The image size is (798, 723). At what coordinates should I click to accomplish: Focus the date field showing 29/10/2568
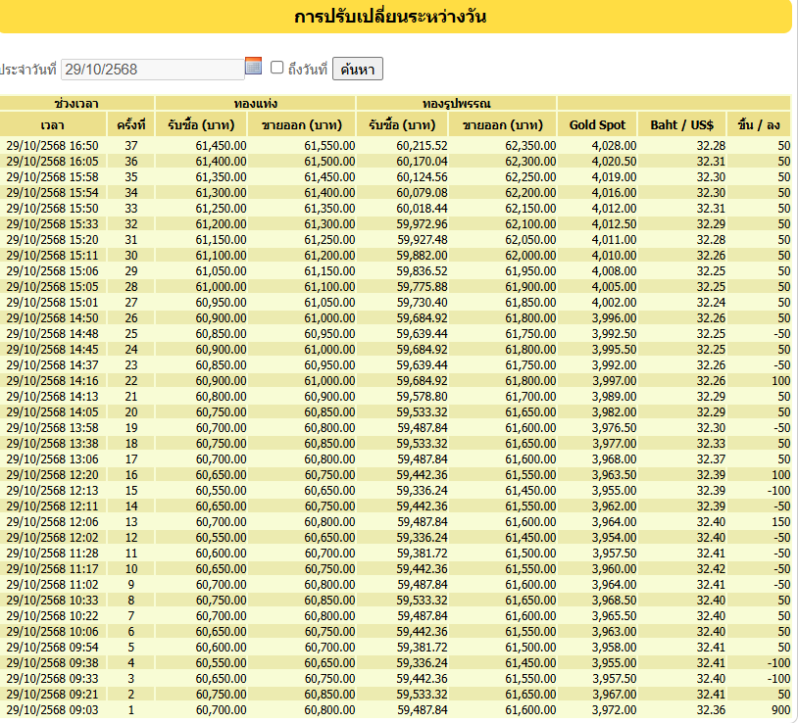point(152,70)
